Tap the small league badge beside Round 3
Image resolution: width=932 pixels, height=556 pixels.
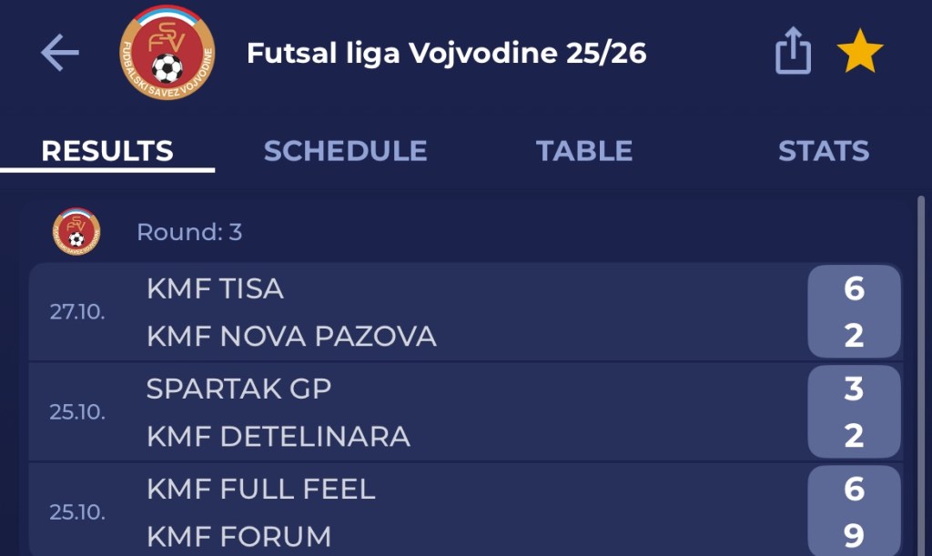click(x=76, y=232)
